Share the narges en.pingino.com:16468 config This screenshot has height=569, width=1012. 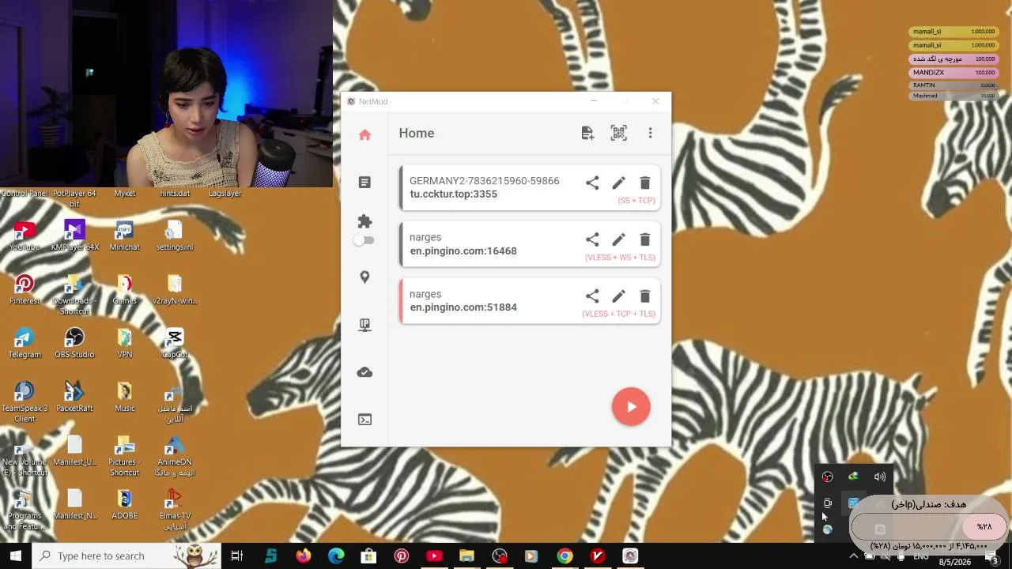(x=592, y=239)
